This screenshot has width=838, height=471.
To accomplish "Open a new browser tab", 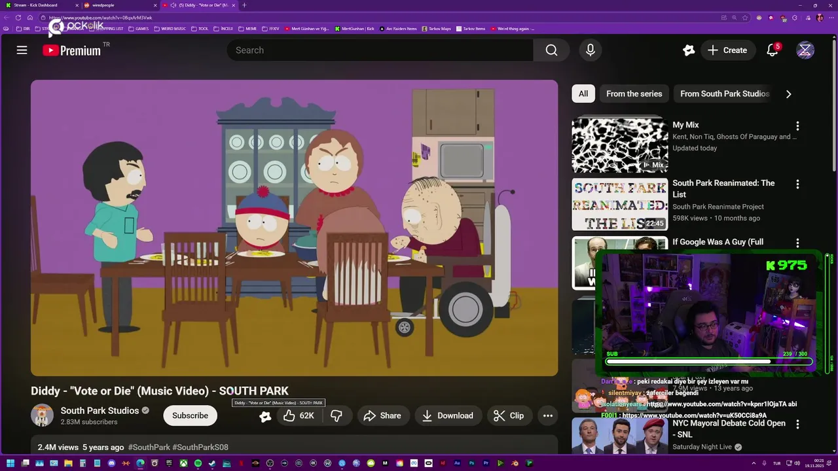I will click(244, 5).
